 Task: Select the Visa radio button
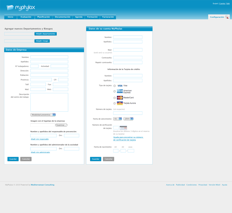pyautogui.click(x=115, y=86)
